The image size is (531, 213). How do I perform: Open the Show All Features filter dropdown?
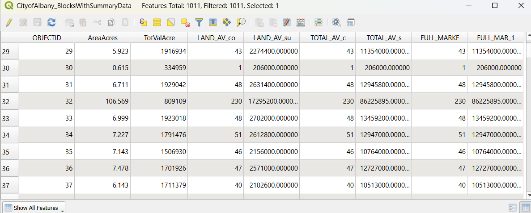pyautogui.click(x=34, y=208)
